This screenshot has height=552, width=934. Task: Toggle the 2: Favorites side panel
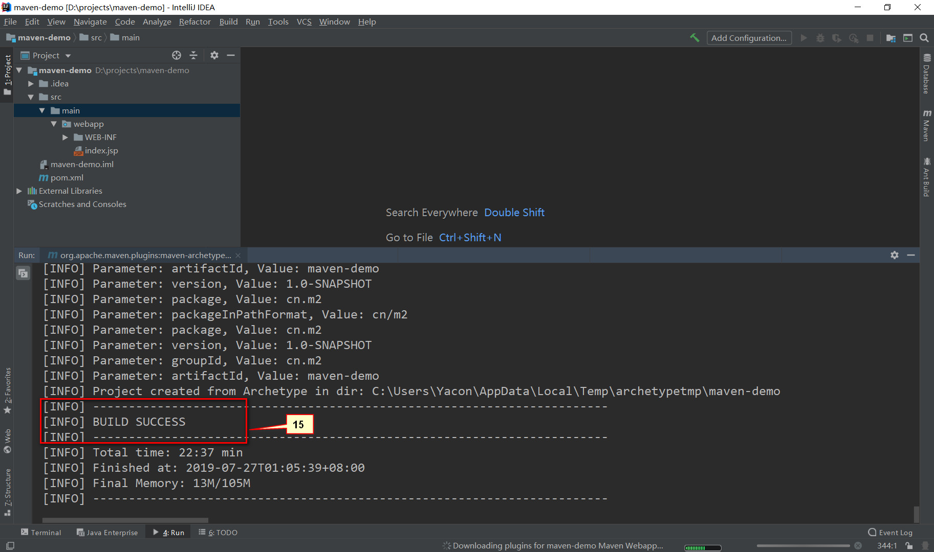pos(7,390)
